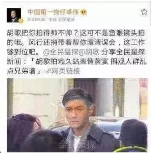Click the scrollbar at the right edge
This screenshot has width=151, height=154.
pyautogui.click(x=150, y=13)
